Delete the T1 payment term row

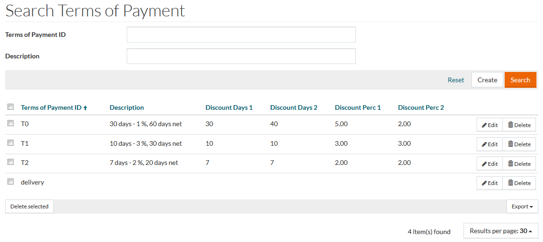(519, 144)
